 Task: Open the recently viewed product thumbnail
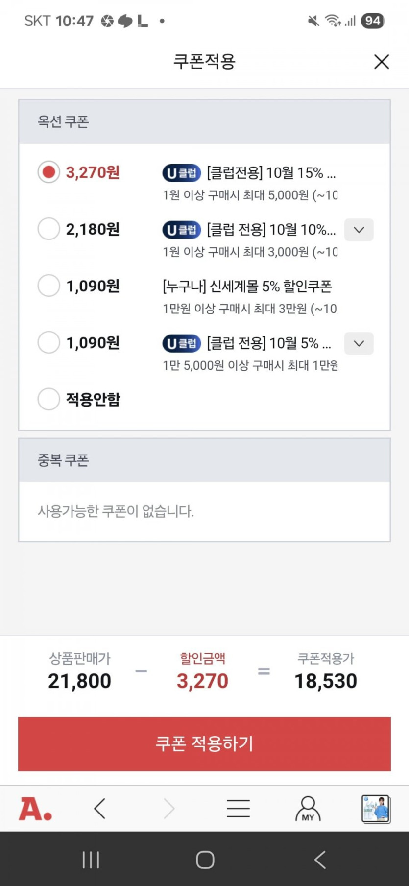pos(376,809)
